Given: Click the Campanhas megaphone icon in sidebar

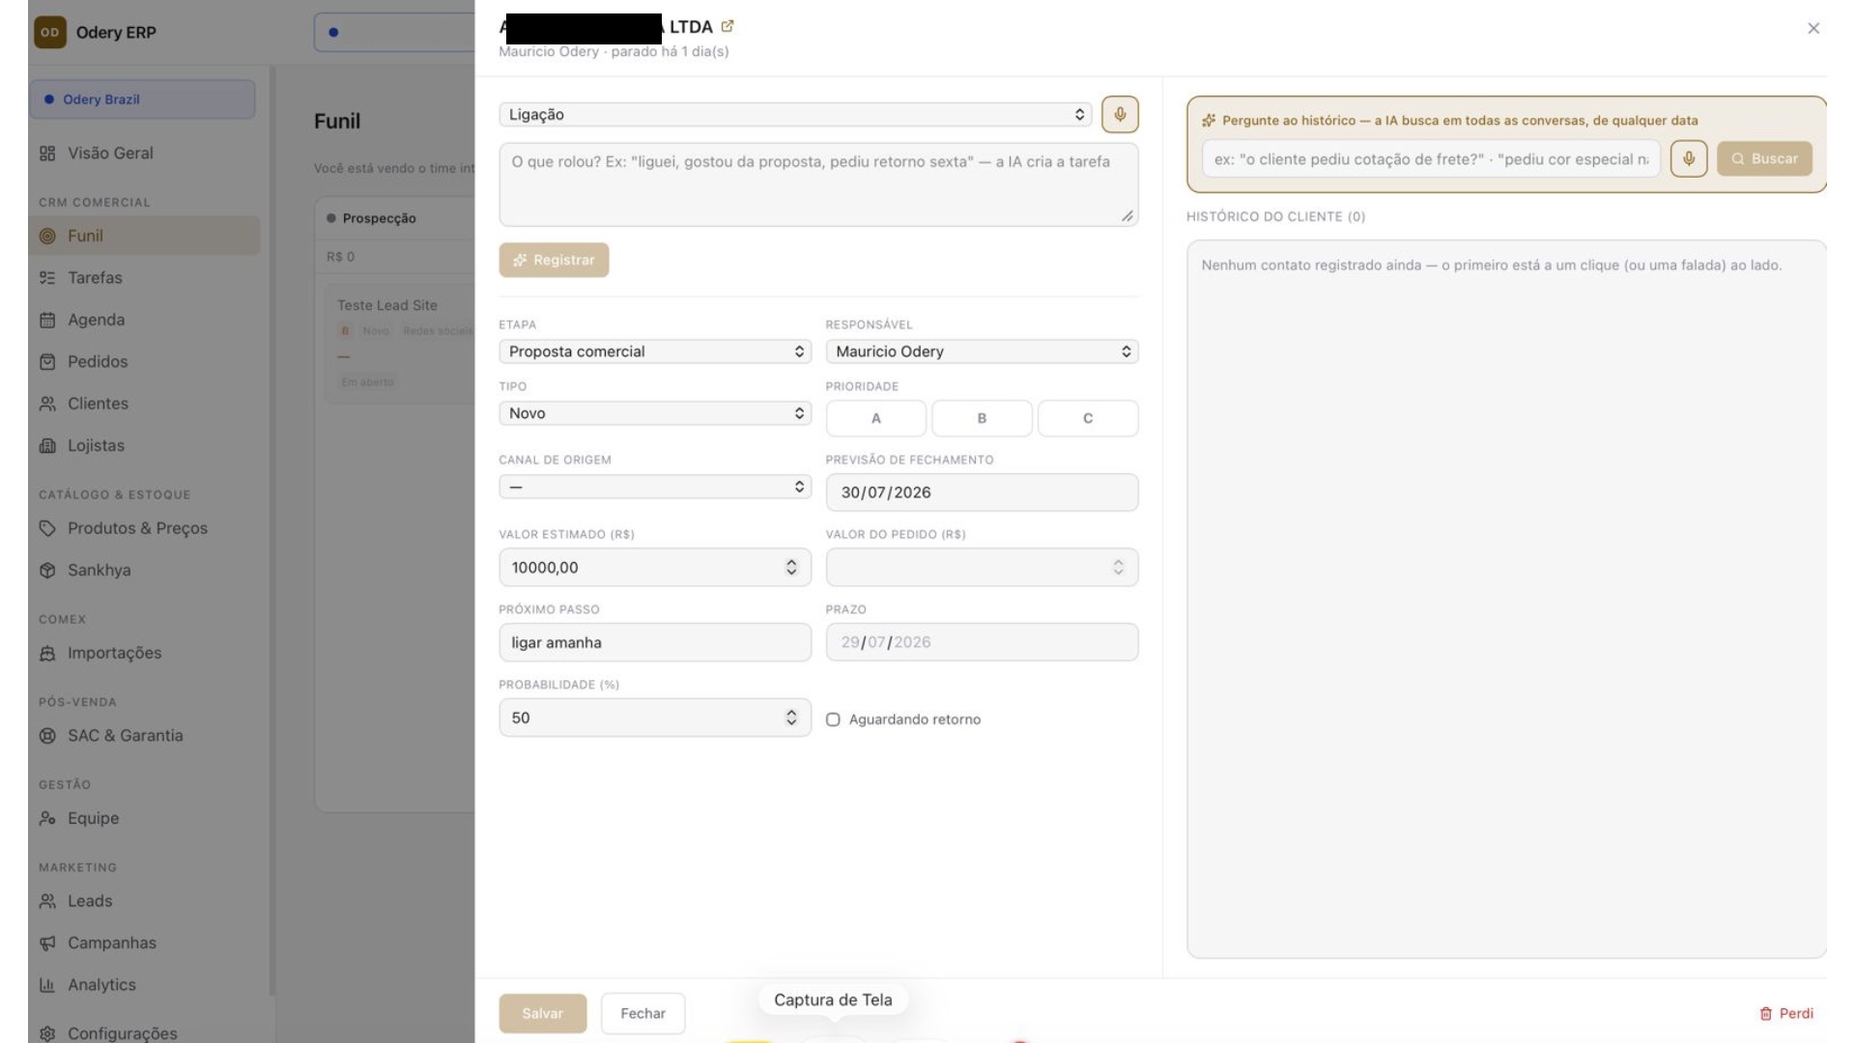Looking at the screenshot, I should point(47,944).
